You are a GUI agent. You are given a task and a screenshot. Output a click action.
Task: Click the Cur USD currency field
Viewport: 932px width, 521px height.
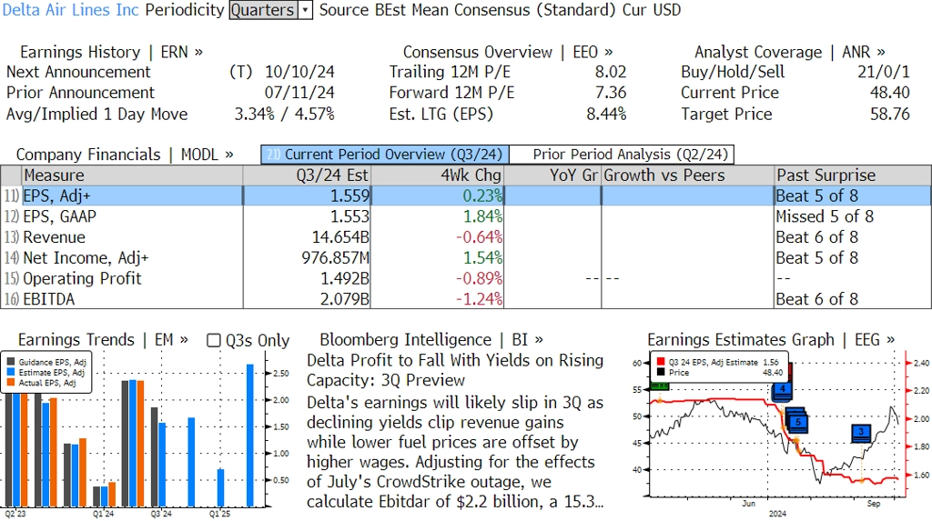coord(652,10)
